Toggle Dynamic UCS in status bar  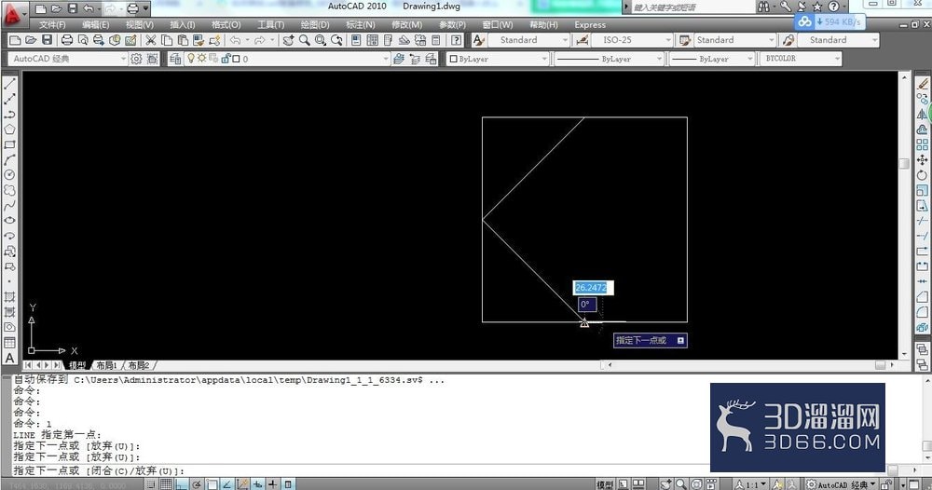[x=242, y=484]
